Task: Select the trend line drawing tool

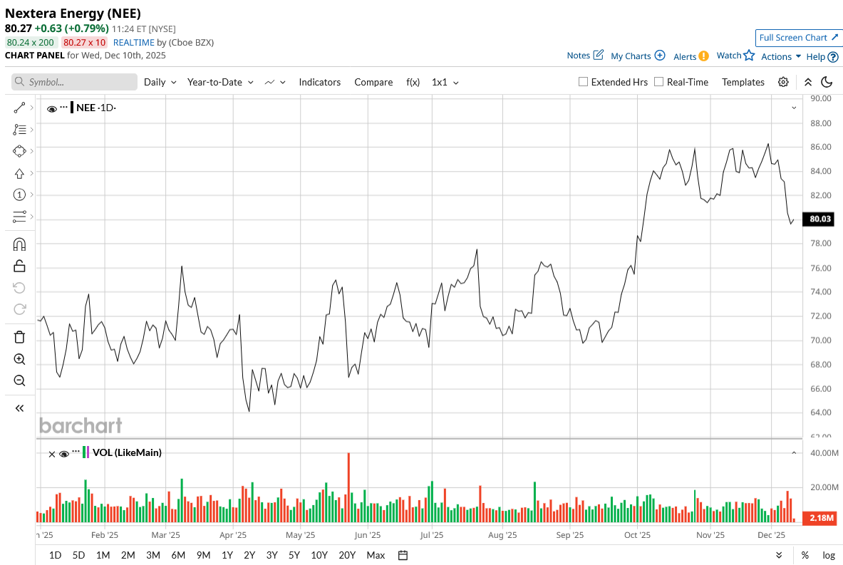Action: [19, 108]
